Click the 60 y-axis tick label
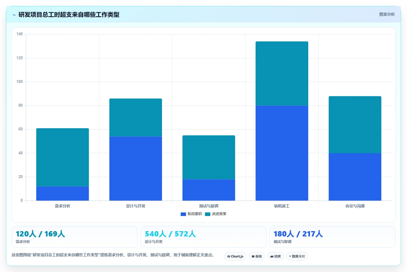This screenshot has height=272, width=407. pyautogui.click(x=20, y=129)
